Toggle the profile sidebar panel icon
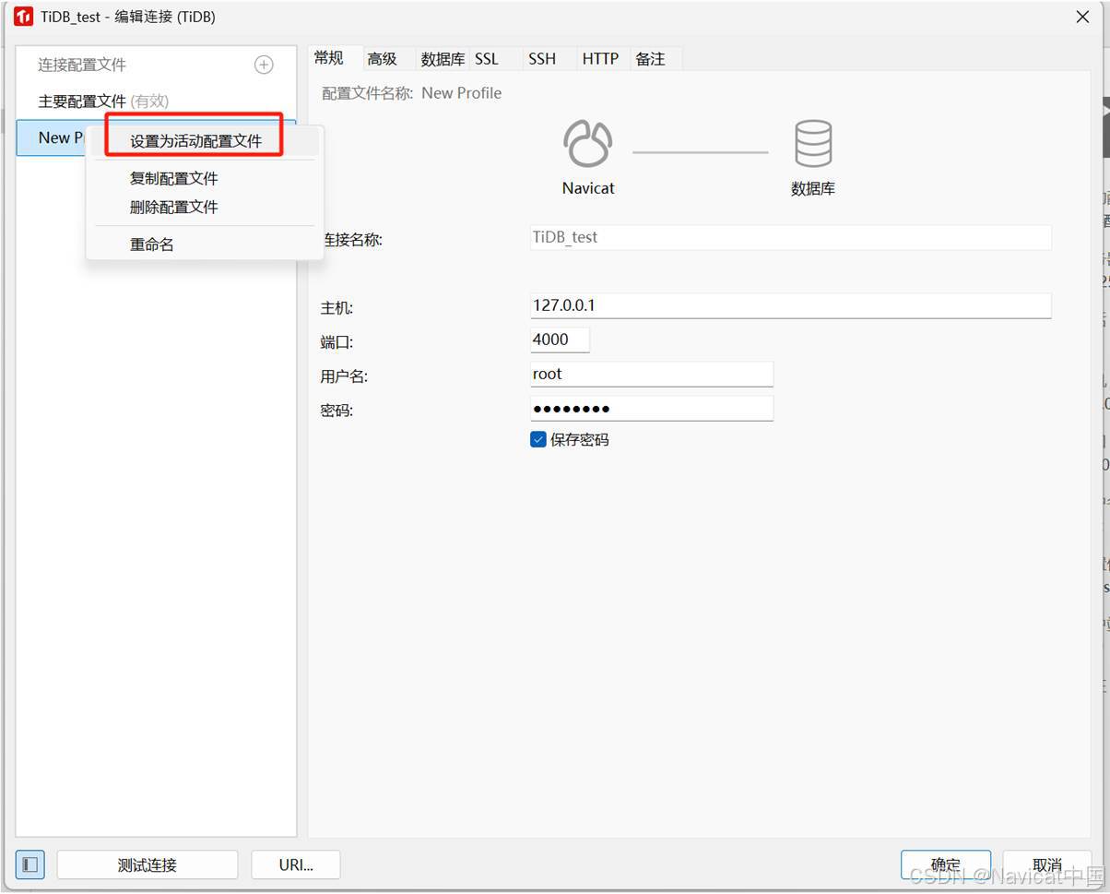 click(x=30, y=864)
